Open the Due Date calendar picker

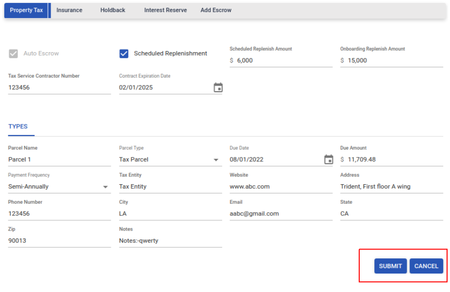click(x=328, y=159)
